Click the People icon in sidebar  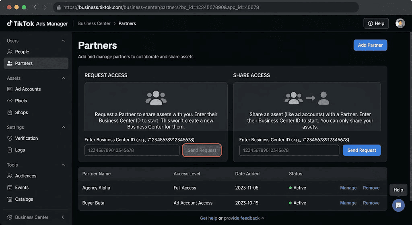click(x=10, y=52)
